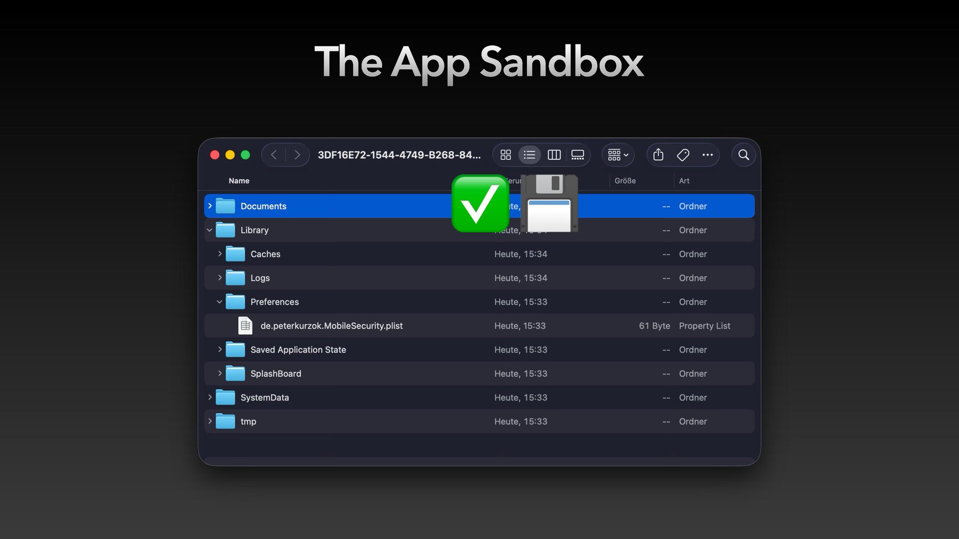Switch Finder to gallery view
Screen dimensions: 959x539
tap(578, 155)
